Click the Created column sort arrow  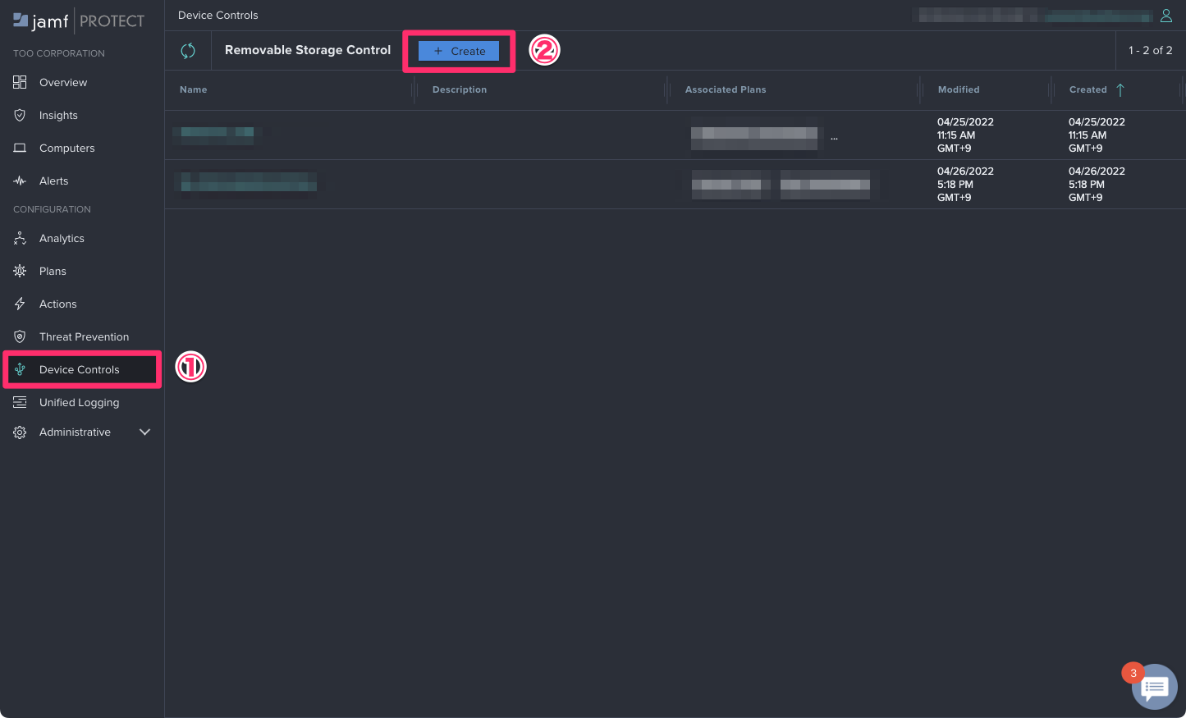1120,89
